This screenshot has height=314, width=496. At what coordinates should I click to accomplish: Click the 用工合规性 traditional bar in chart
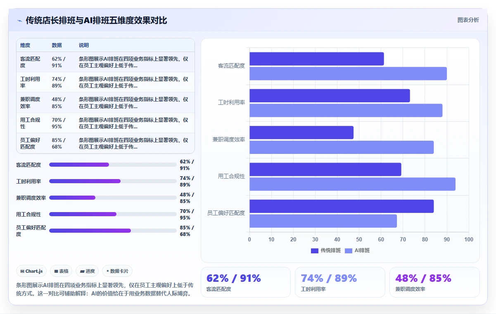coord(325,169)
